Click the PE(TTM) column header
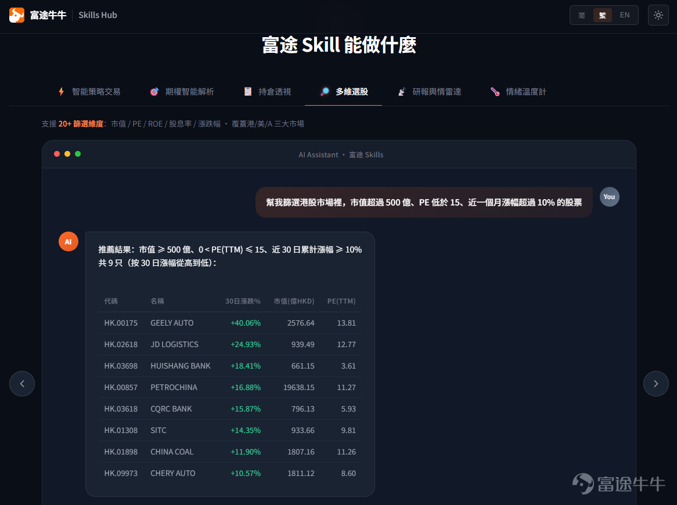This screenshot has width=677, height=505. click(x=341, y=301)
